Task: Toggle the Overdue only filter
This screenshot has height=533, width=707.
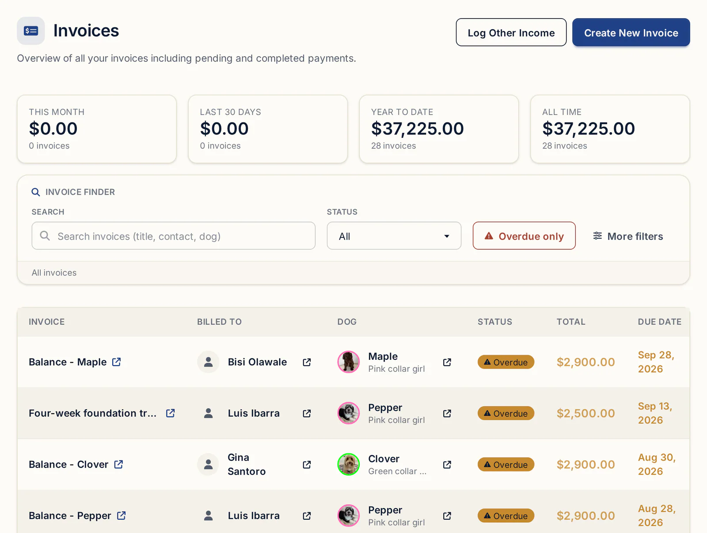Action: [524, 236]
